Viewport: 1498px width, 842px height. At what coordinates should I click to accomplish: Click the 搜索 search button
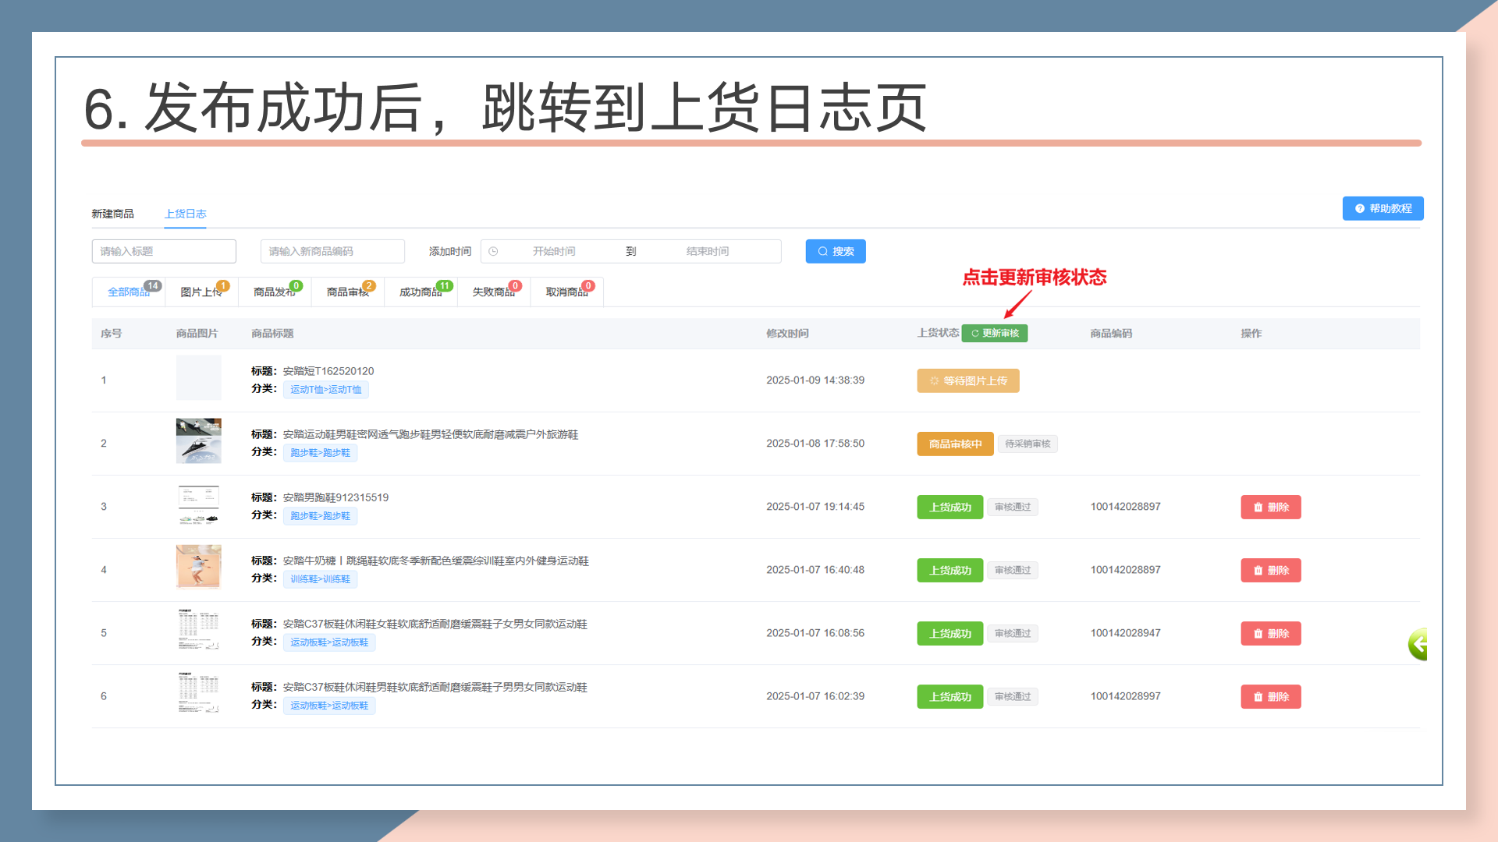pyautogui.click(x=835, y=251)
